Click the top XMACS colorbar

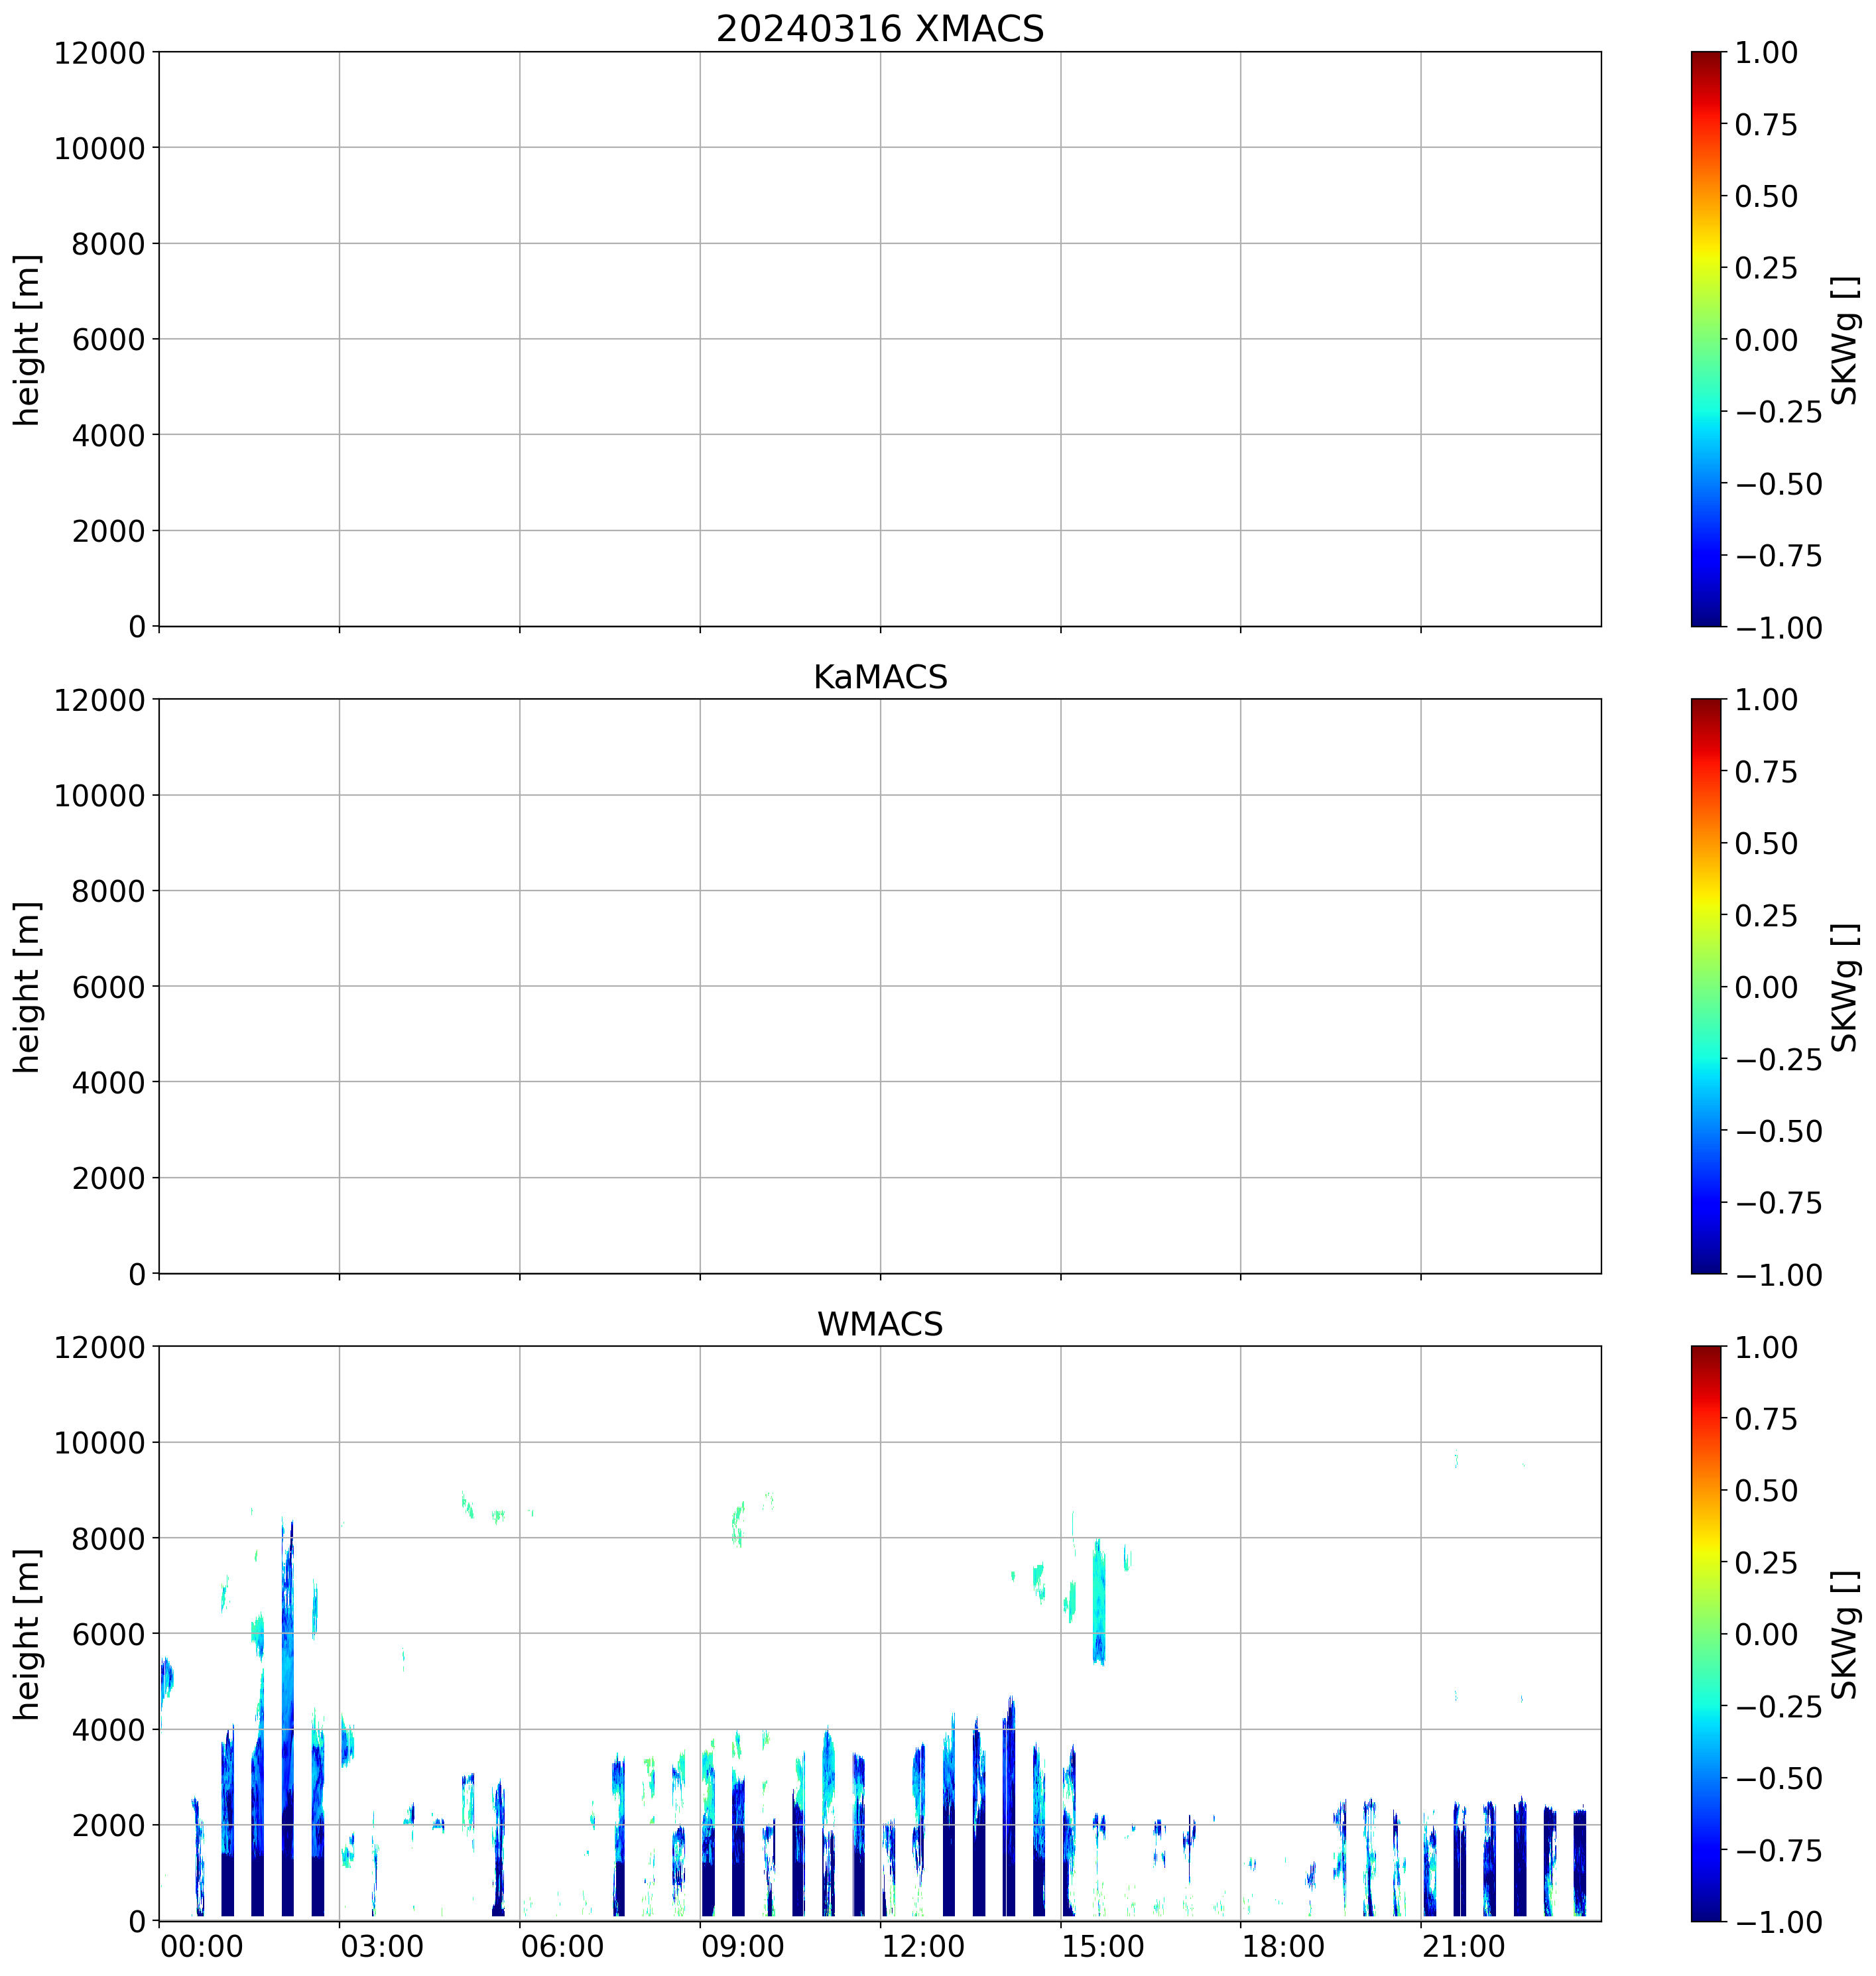click(x=1706, y=339)
